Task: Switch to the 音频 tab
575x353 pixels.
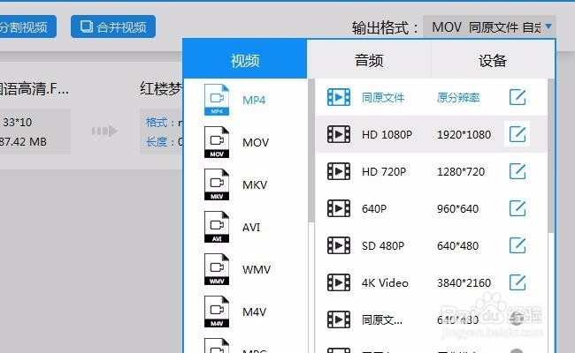Action: point(369,60)
